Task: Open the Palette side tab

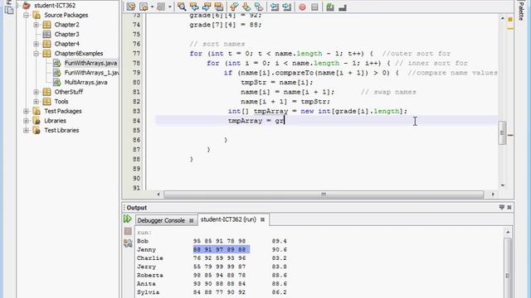Action: coord(521,11)
